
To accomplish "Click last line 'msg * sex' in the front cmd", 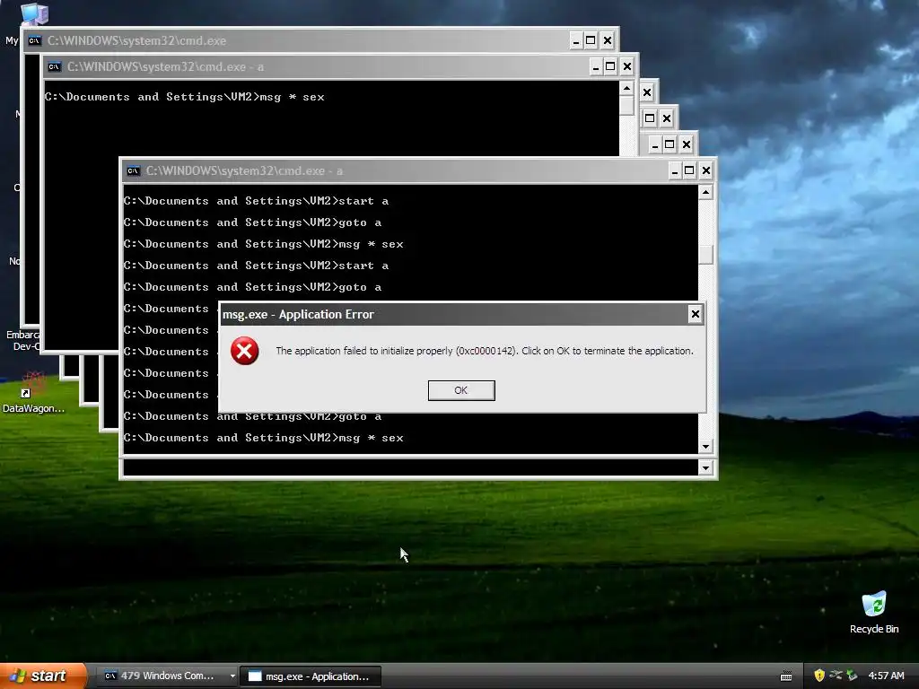I will [x=264, y=438].
